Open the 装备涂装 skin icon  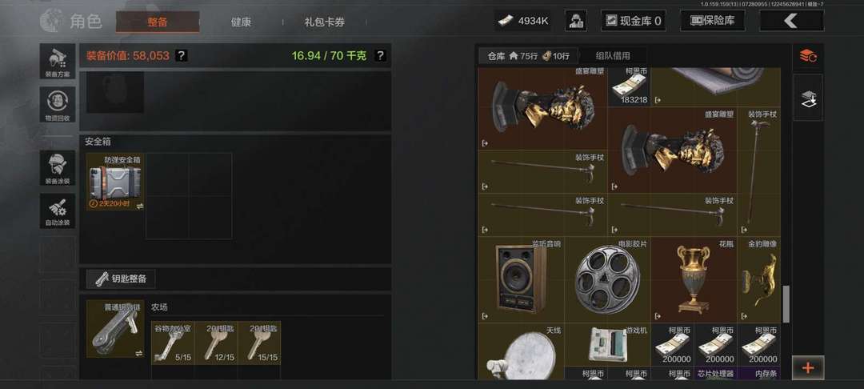58,167
